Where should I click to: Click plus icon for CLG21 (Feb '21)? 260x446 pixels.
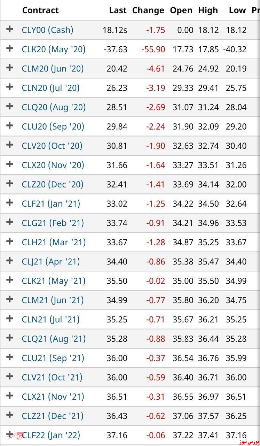[x=10, y=222]
